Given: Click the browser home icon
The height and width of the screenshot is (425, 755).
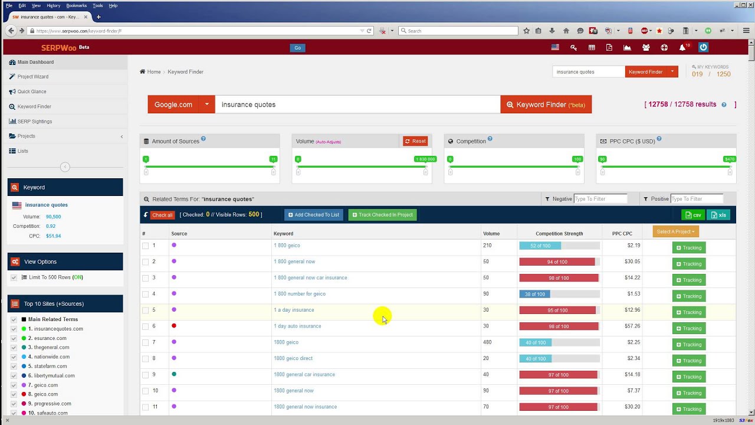Looking at the screenshot, I should pyautogui.click(x=566, y=31).
